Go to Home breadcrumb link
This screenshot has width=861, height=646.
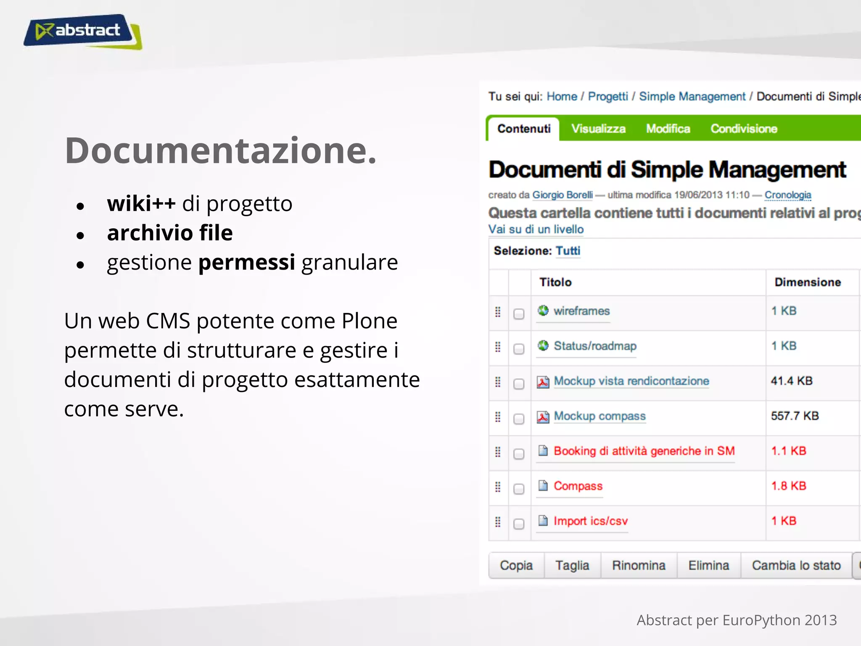562,96
